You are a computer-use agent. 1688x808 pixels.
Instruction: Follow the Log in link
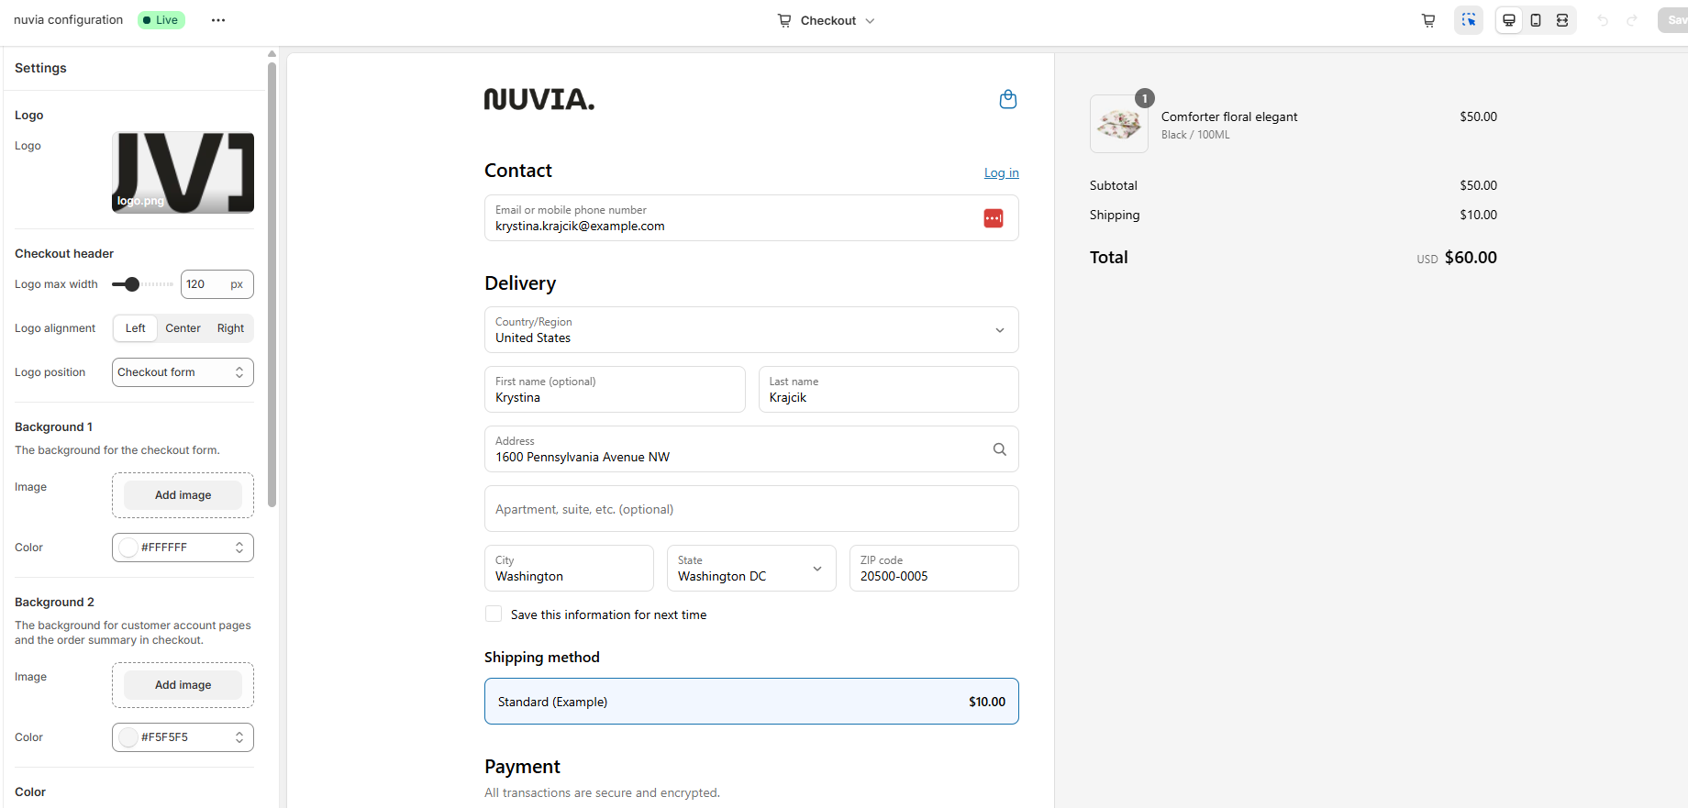coord(1002,172)
